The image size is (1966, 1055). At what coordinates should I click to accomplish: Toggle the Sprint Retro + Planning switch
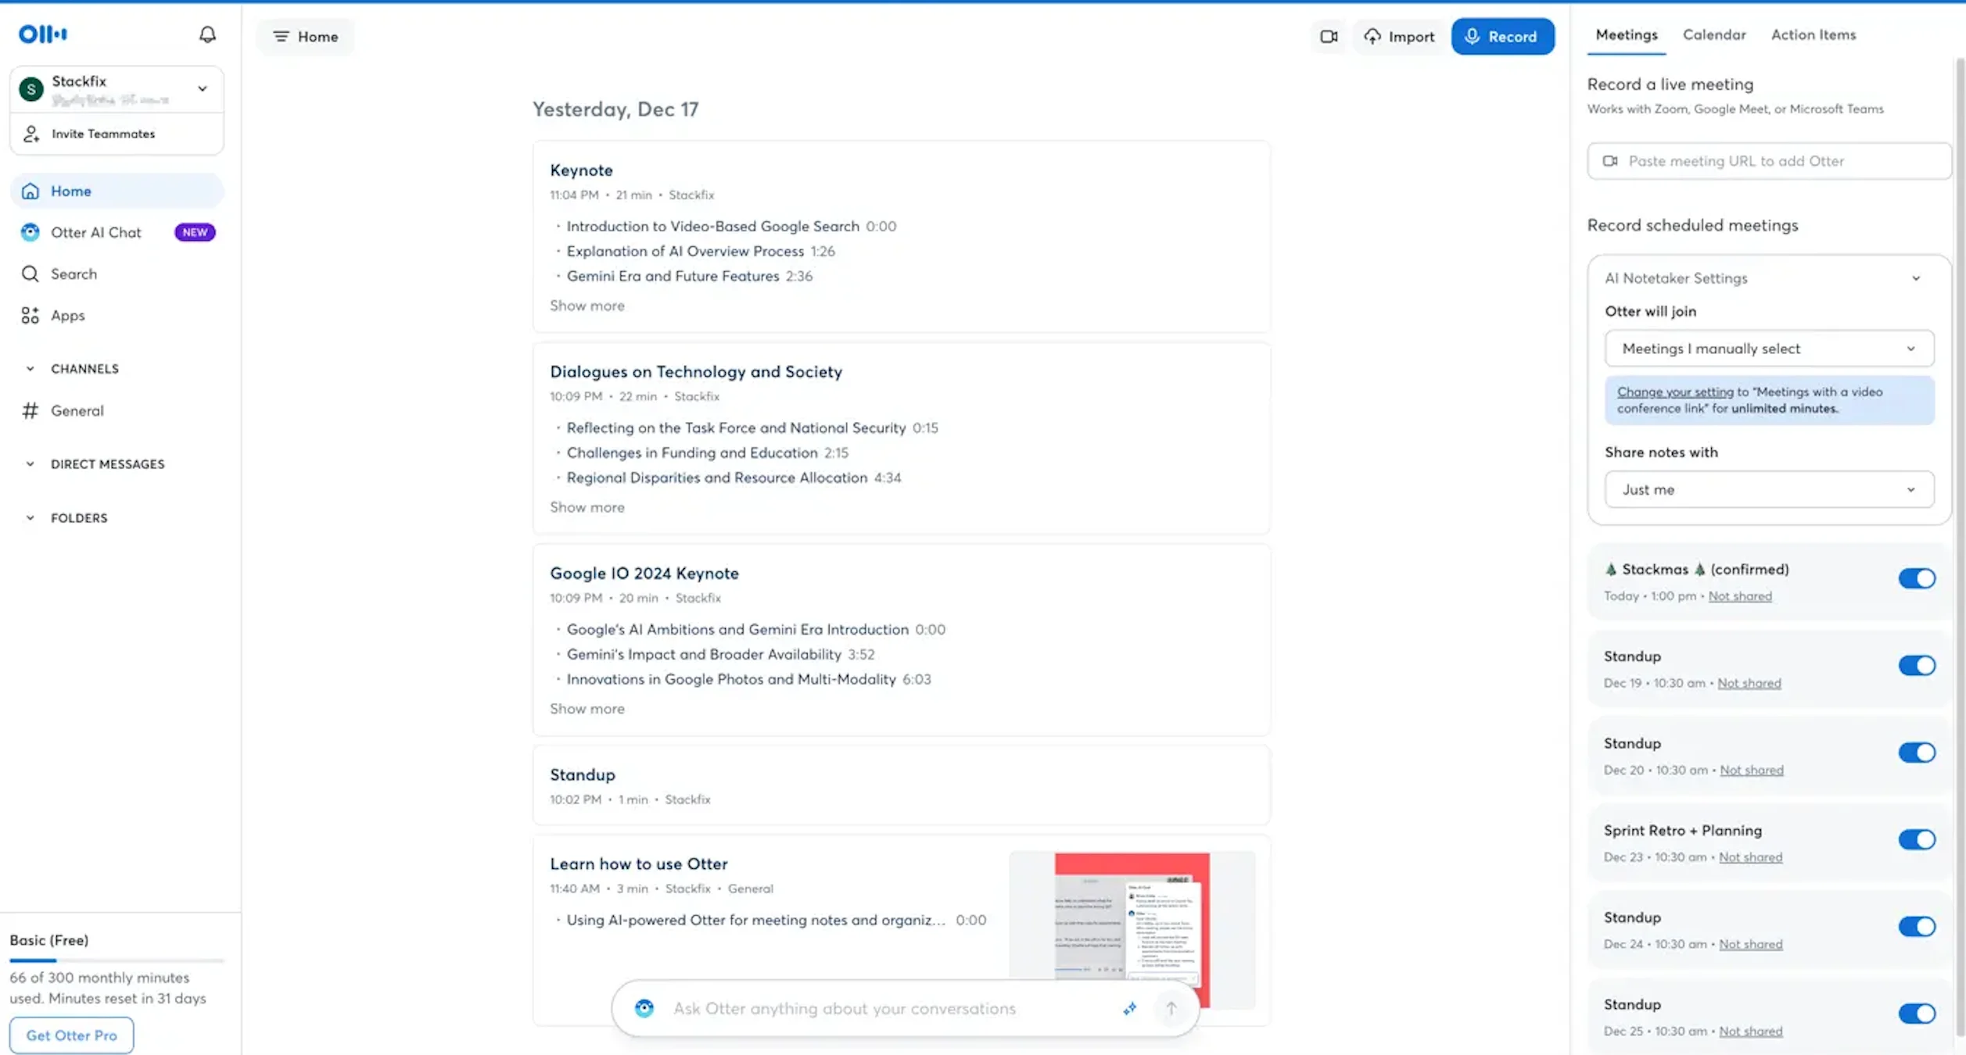pyautogui.click(x=1917, y=839)
